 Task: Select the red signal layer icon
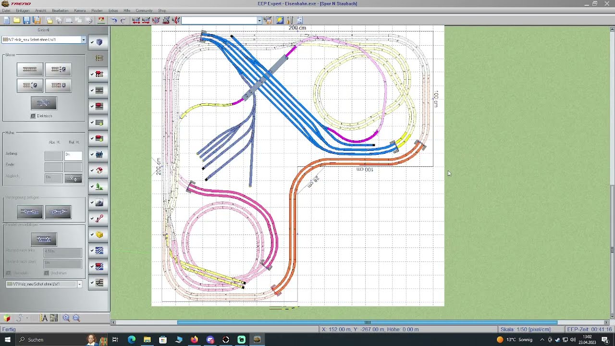pyautogui.click(x=99, y=219)
